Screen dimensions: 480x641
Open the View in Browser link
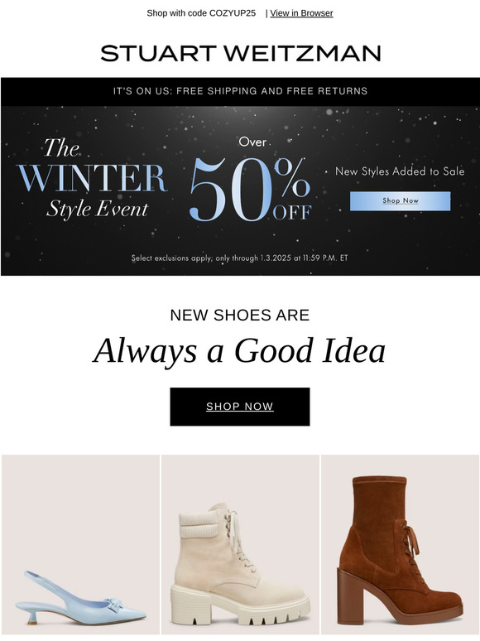coord(301,13)
